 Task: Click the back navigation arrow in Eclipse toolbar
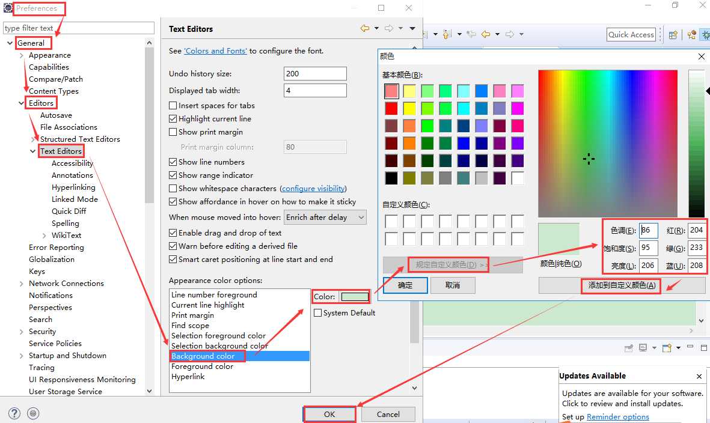point(486,34)
